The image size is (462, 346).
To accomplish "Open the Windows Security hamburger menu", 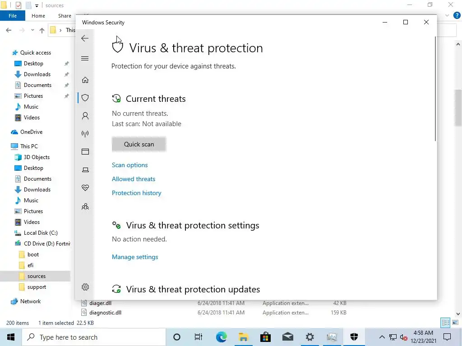I will (85, 58).
